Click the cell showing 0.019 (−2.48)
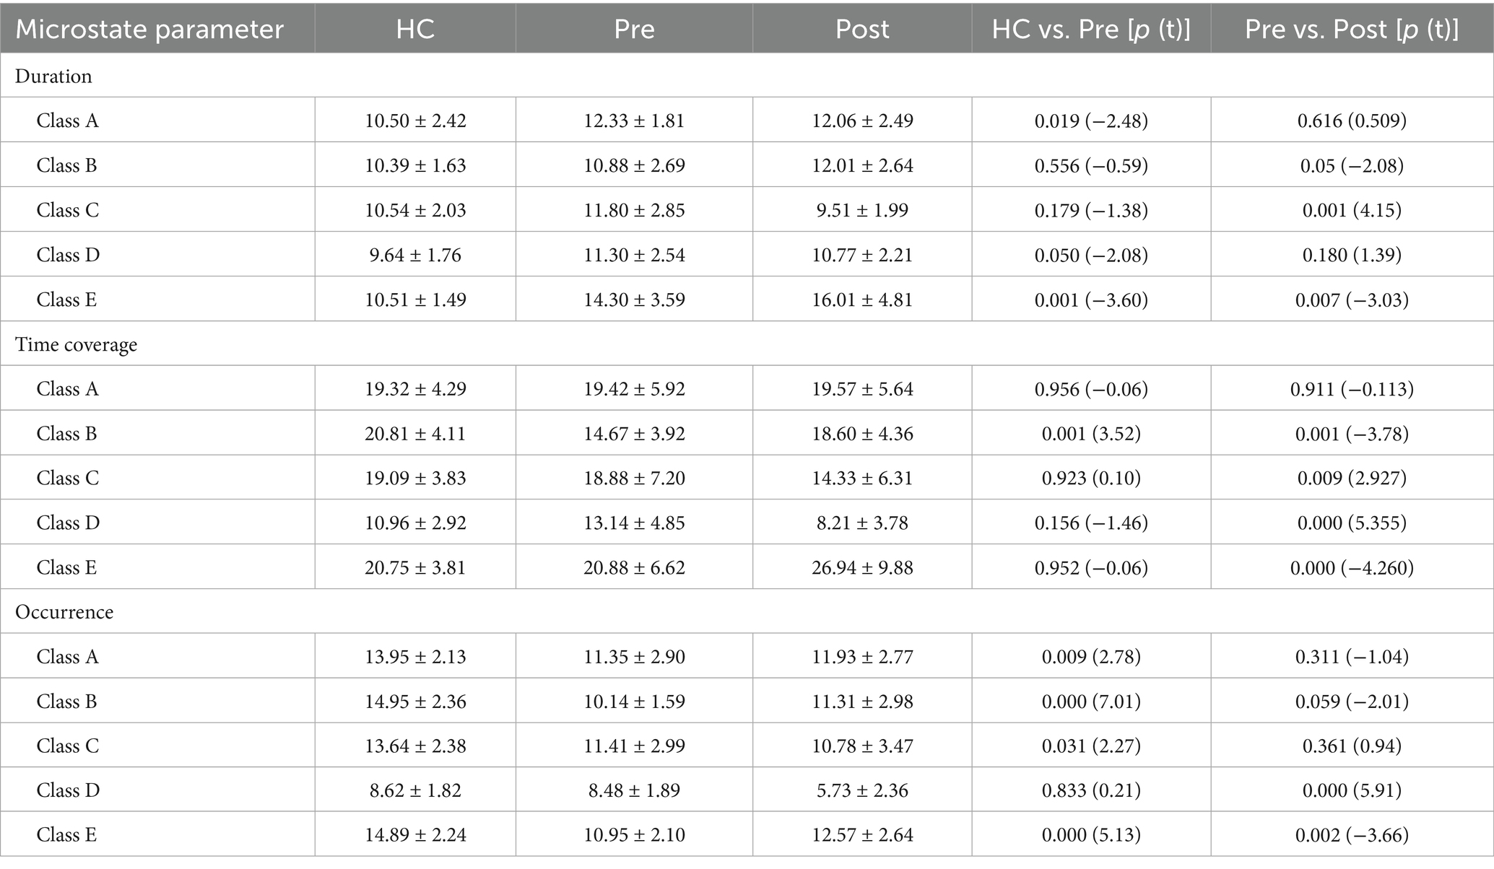The height and width of the screenshot is (869, 1494). coord(1091,121)
